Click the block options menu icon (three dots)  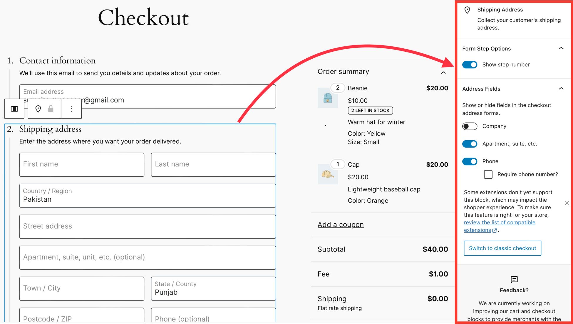[x=71, y=109]
